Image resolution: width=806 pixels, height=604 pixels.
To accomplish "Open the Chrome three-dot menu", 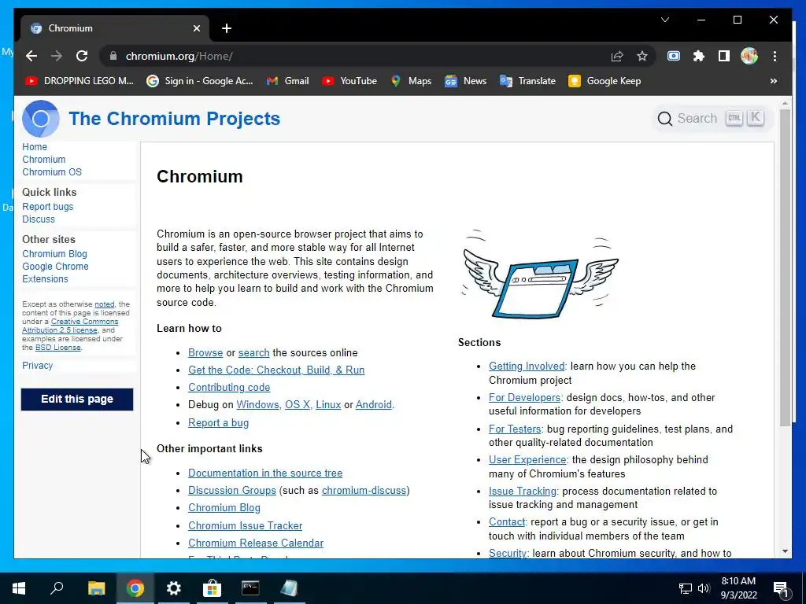I will click(x=775, y=56).
